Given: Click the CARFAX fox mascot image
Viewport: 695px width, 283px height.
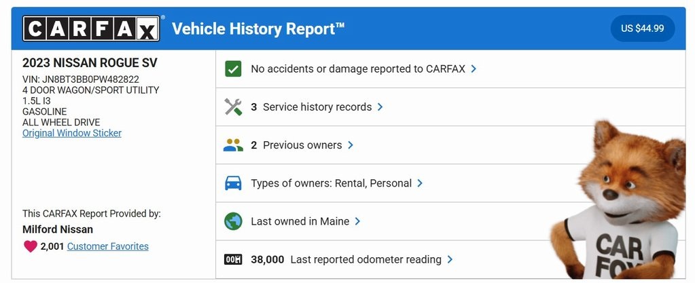Looking at the screenshot, I should pyautogui.click(x=618, y=204).
